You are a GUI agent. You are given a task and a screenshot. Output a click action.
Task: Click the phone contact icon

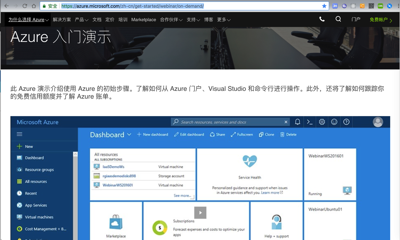tap(322, 19)
